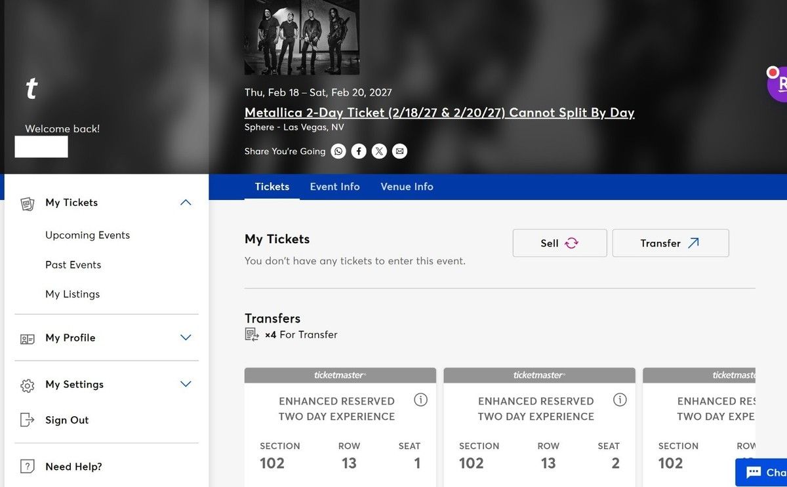Select the Tickets tab
Image resolution: width=787 pixels, height=487 pixels.
coord(272,187)
